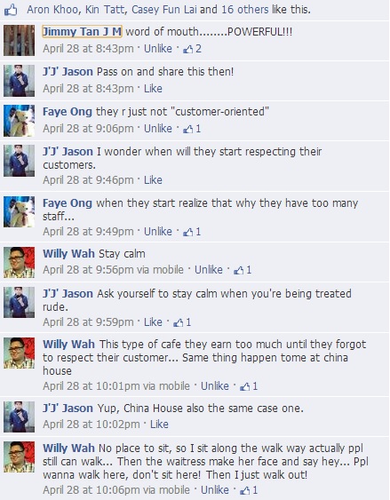Click Jimmy Tan's profile thumbnail
The height and width of the screenshot is (500, 390).
(20, 41)
